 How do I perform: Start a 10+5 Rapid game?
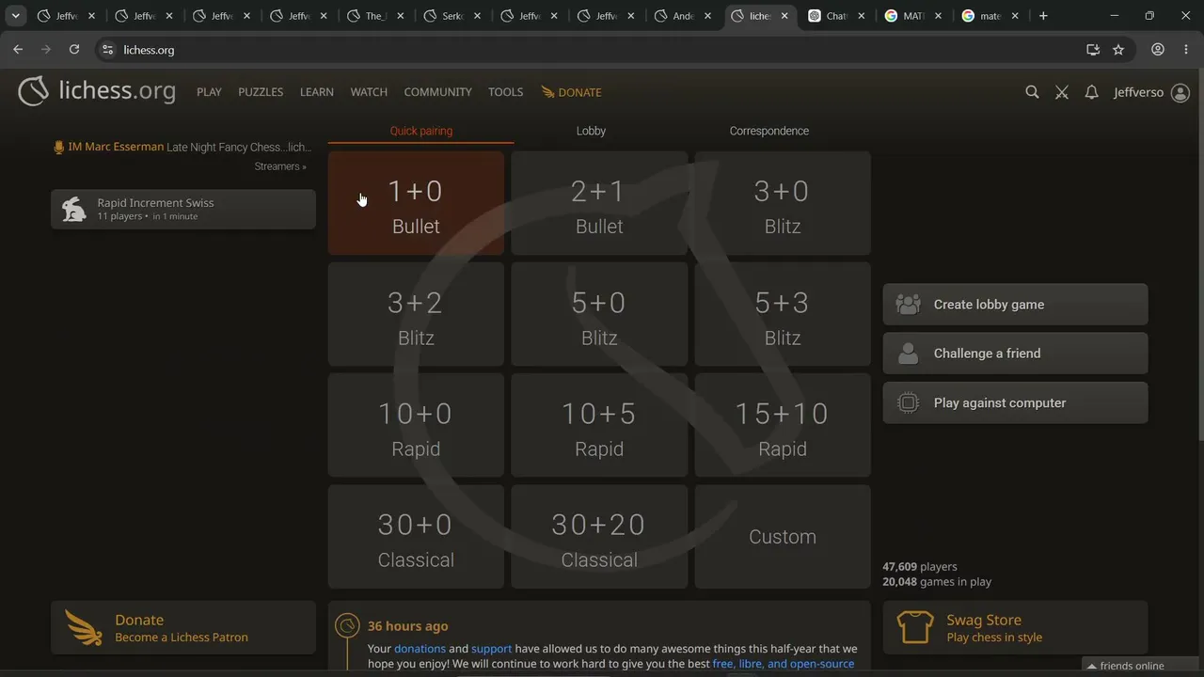(599, 425)
